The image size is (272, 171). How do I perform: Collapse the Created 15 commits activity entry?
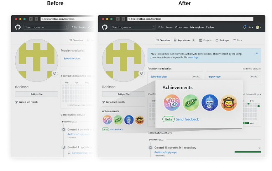click(x=259, y=148)
